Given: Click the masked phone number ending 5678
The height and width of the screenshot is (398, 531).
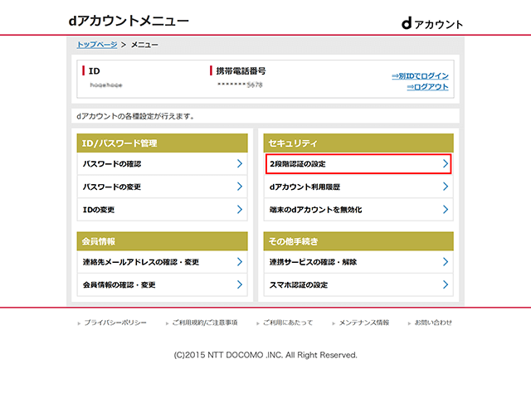Looking at the screenshot, I should point(240,85).
